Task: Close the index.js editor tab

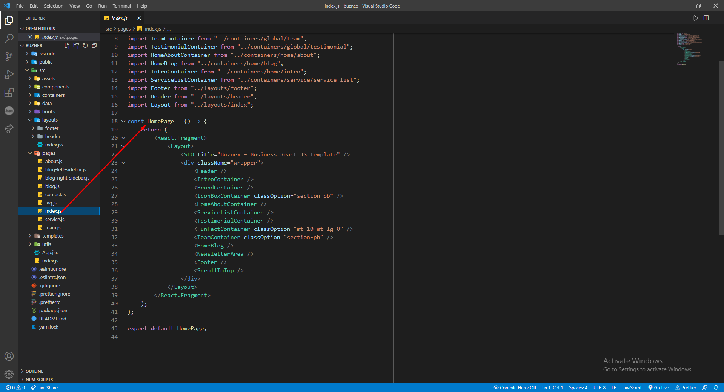Action: (139, 18)
